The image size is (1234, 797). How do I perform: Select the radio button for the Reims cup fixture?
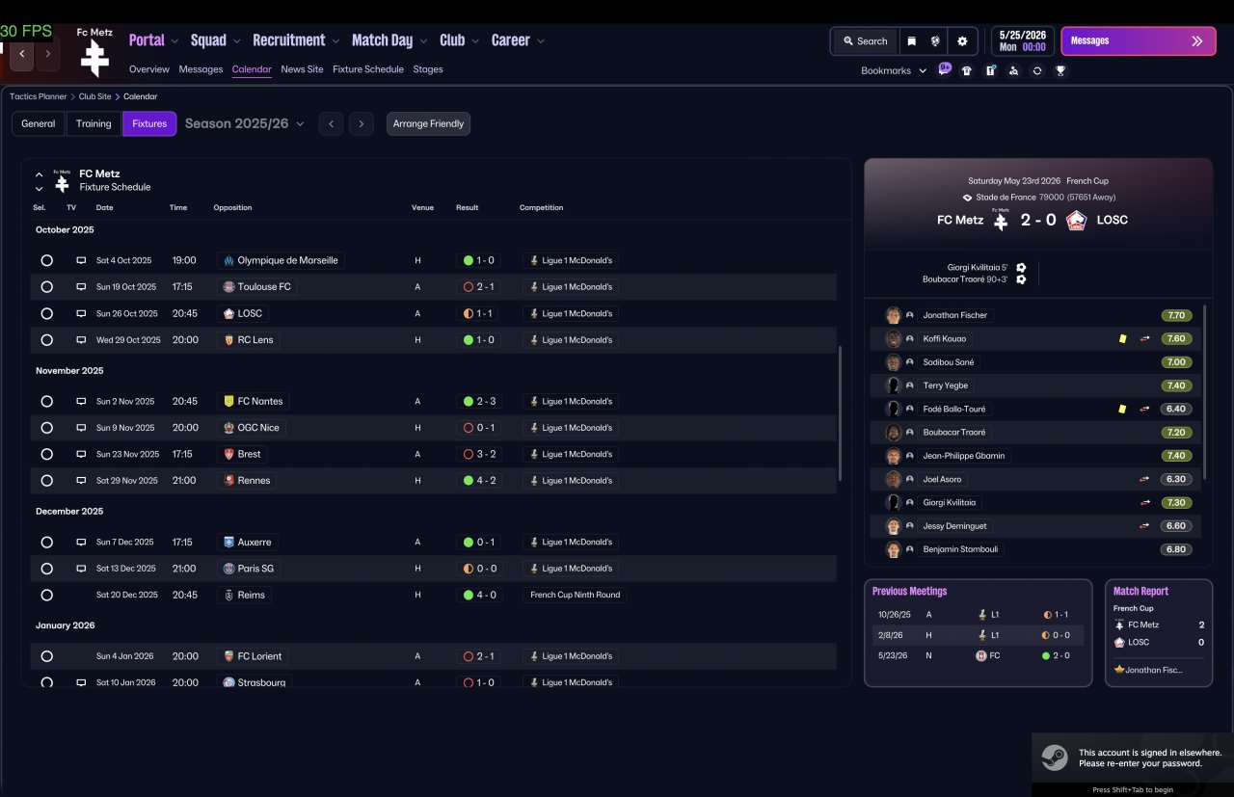[x=46, y=595]
